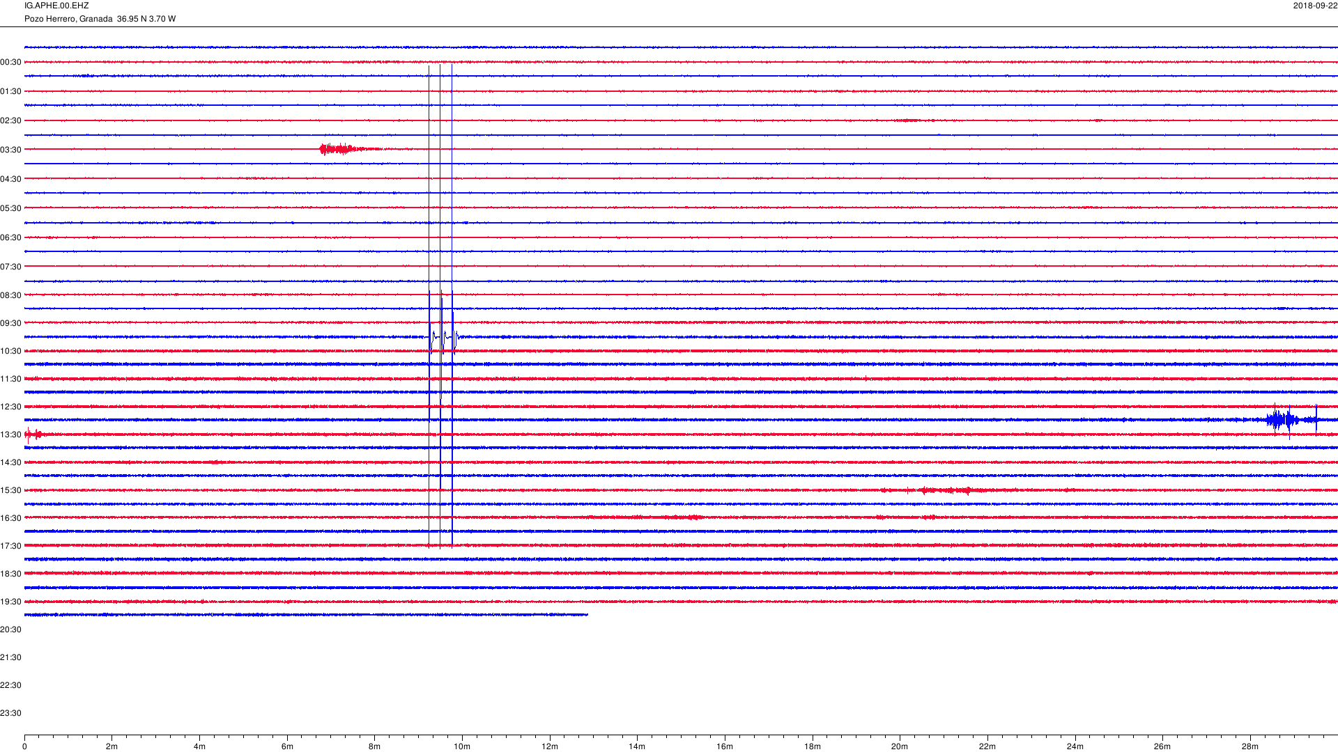Select the 15:30 time label
Screen dimensions: 1338x752
click(10, 491)
